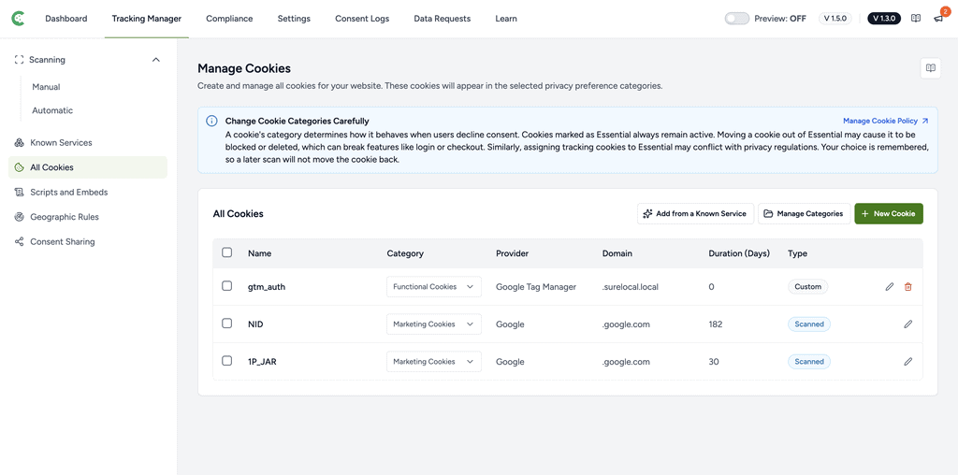Check the gtm_auth row checkbox

click(x=226, y=286)
